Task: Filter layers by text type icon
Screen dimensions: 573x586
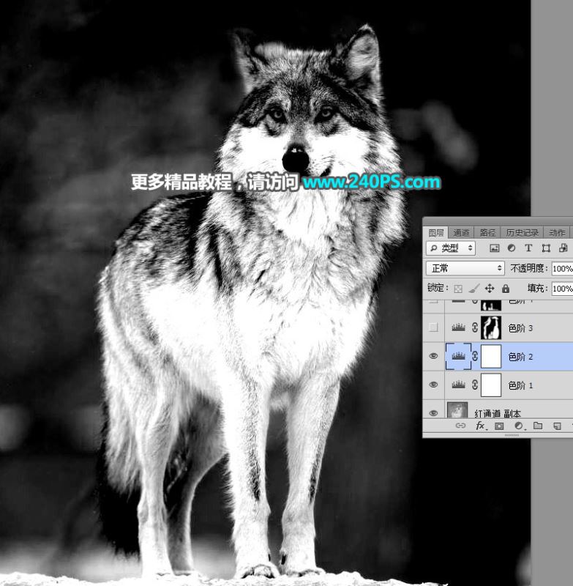Action: (x=528, y=248)
